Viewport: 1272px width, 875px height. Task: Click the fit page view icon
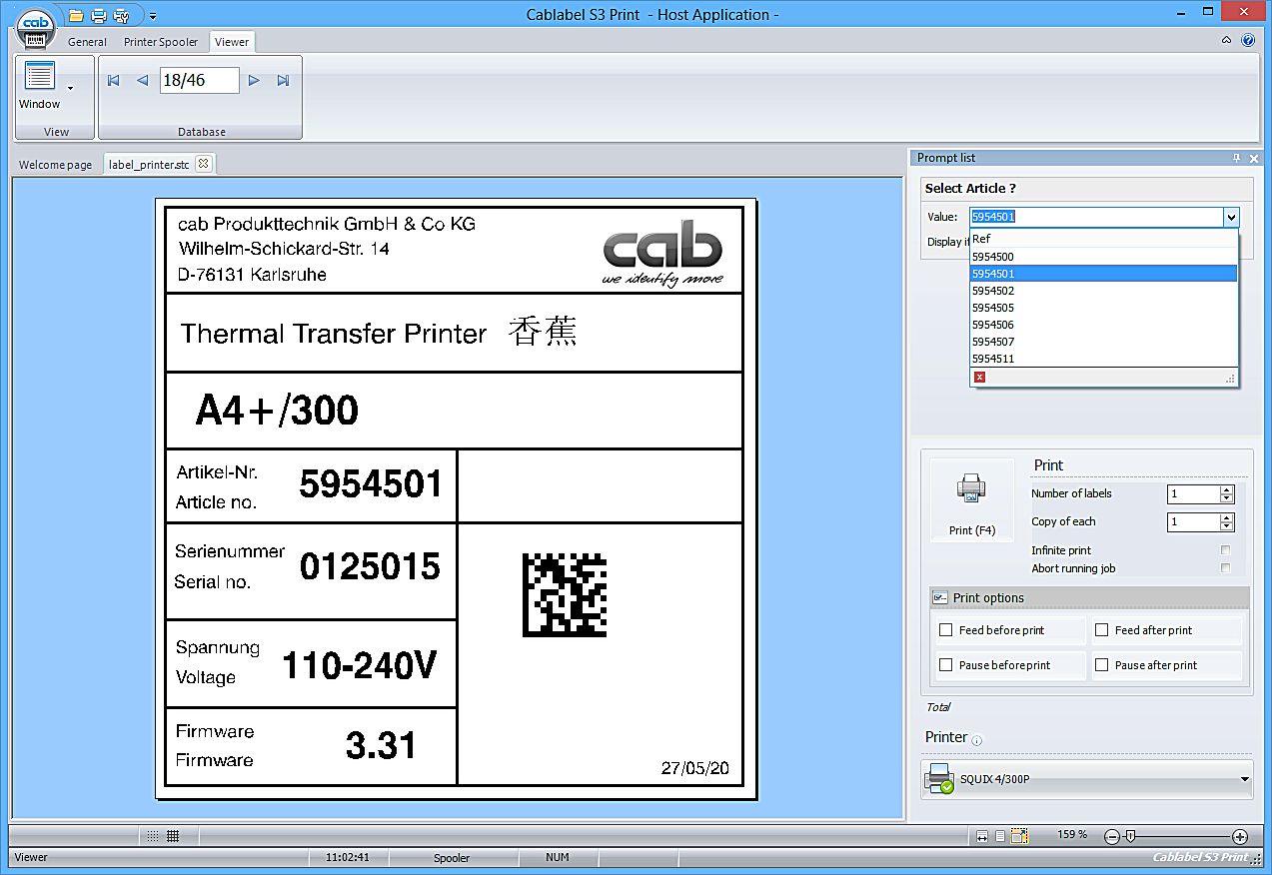1000,836
